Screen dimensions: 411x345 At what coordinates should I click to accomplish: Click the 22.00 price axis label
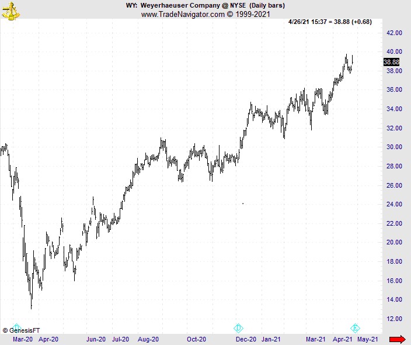pyautogui.click(x=394, y=223)
